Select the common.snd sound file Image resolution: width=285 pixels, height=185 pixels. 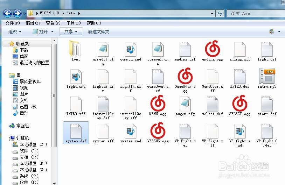(131, 49)
